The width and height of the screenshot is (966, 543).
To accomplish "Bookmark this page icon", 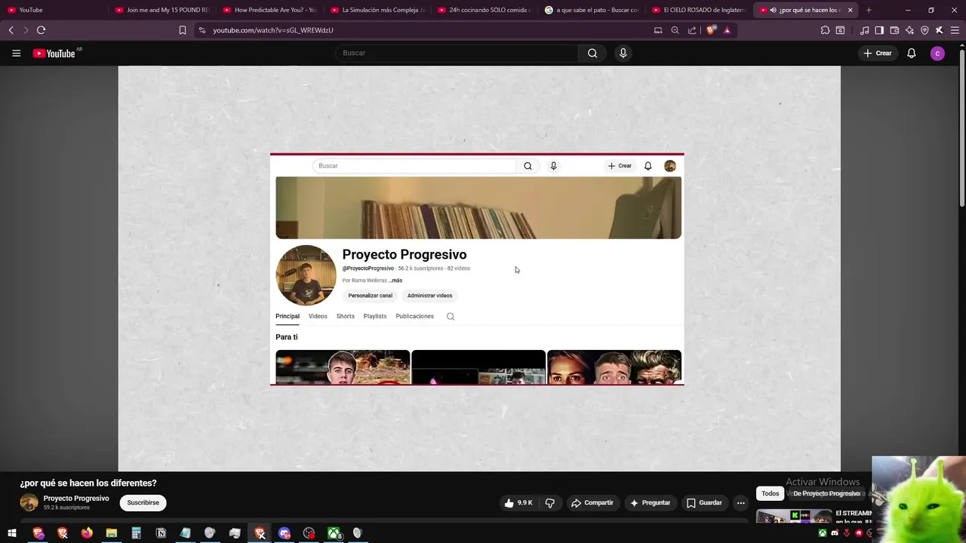I will (x=182, y=30).
